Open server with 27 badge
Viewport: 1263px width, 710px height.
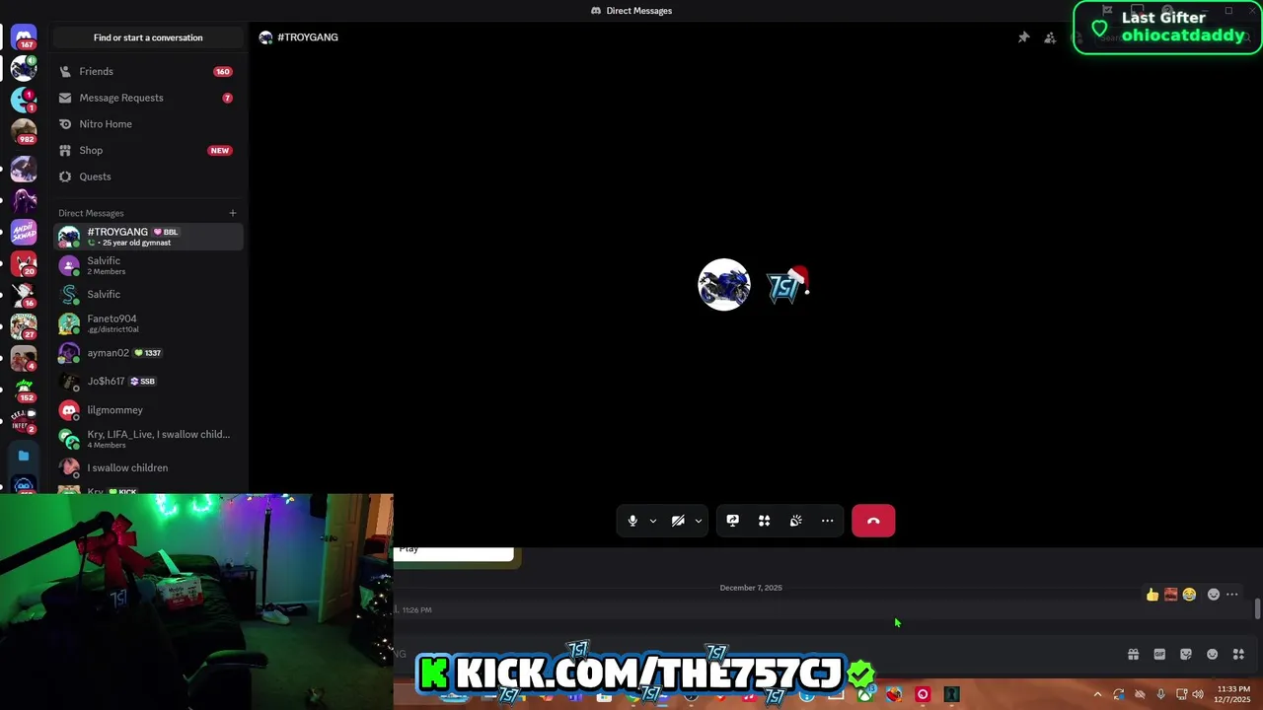24,326
